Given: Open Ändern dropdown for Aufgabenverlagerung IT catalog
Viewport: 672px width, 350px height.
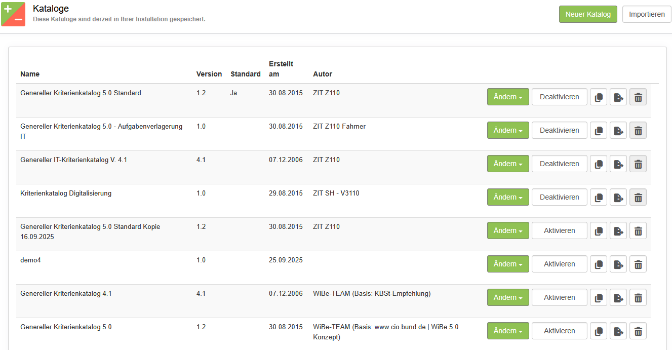Looking at the screenshot, I should pyautogui.click(x=507, y=131).
